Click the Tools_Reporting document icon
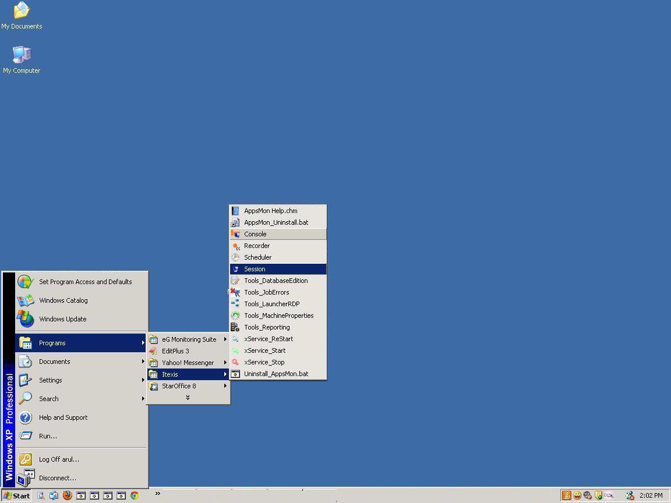The height and width of the screenshot is (503, 671). click(235, 327)
